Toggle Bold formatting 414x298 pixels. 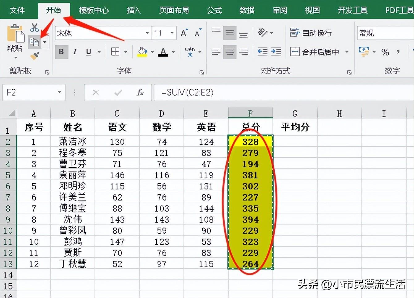point(61,52)
